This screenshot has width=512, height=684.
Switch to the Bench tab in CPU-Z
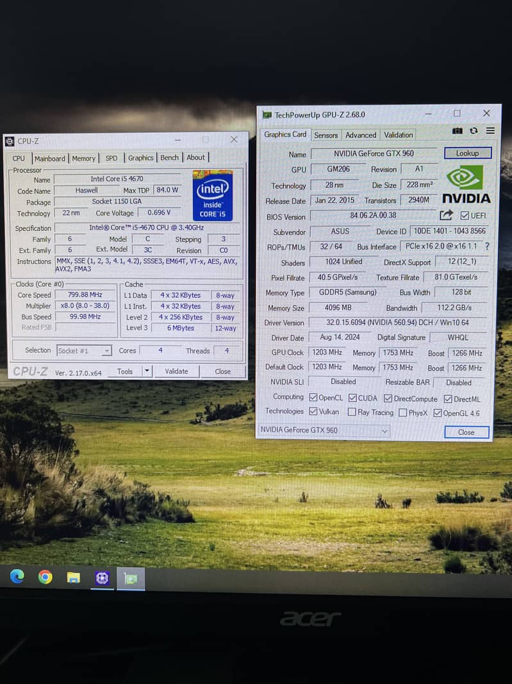170,157
